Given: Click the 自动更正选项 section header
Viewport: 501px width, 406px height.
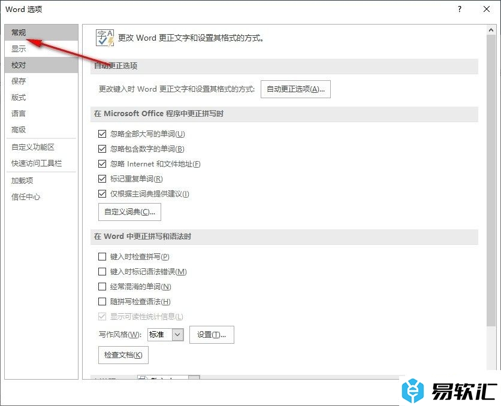Looking at the screenshot, I should 285,66.
